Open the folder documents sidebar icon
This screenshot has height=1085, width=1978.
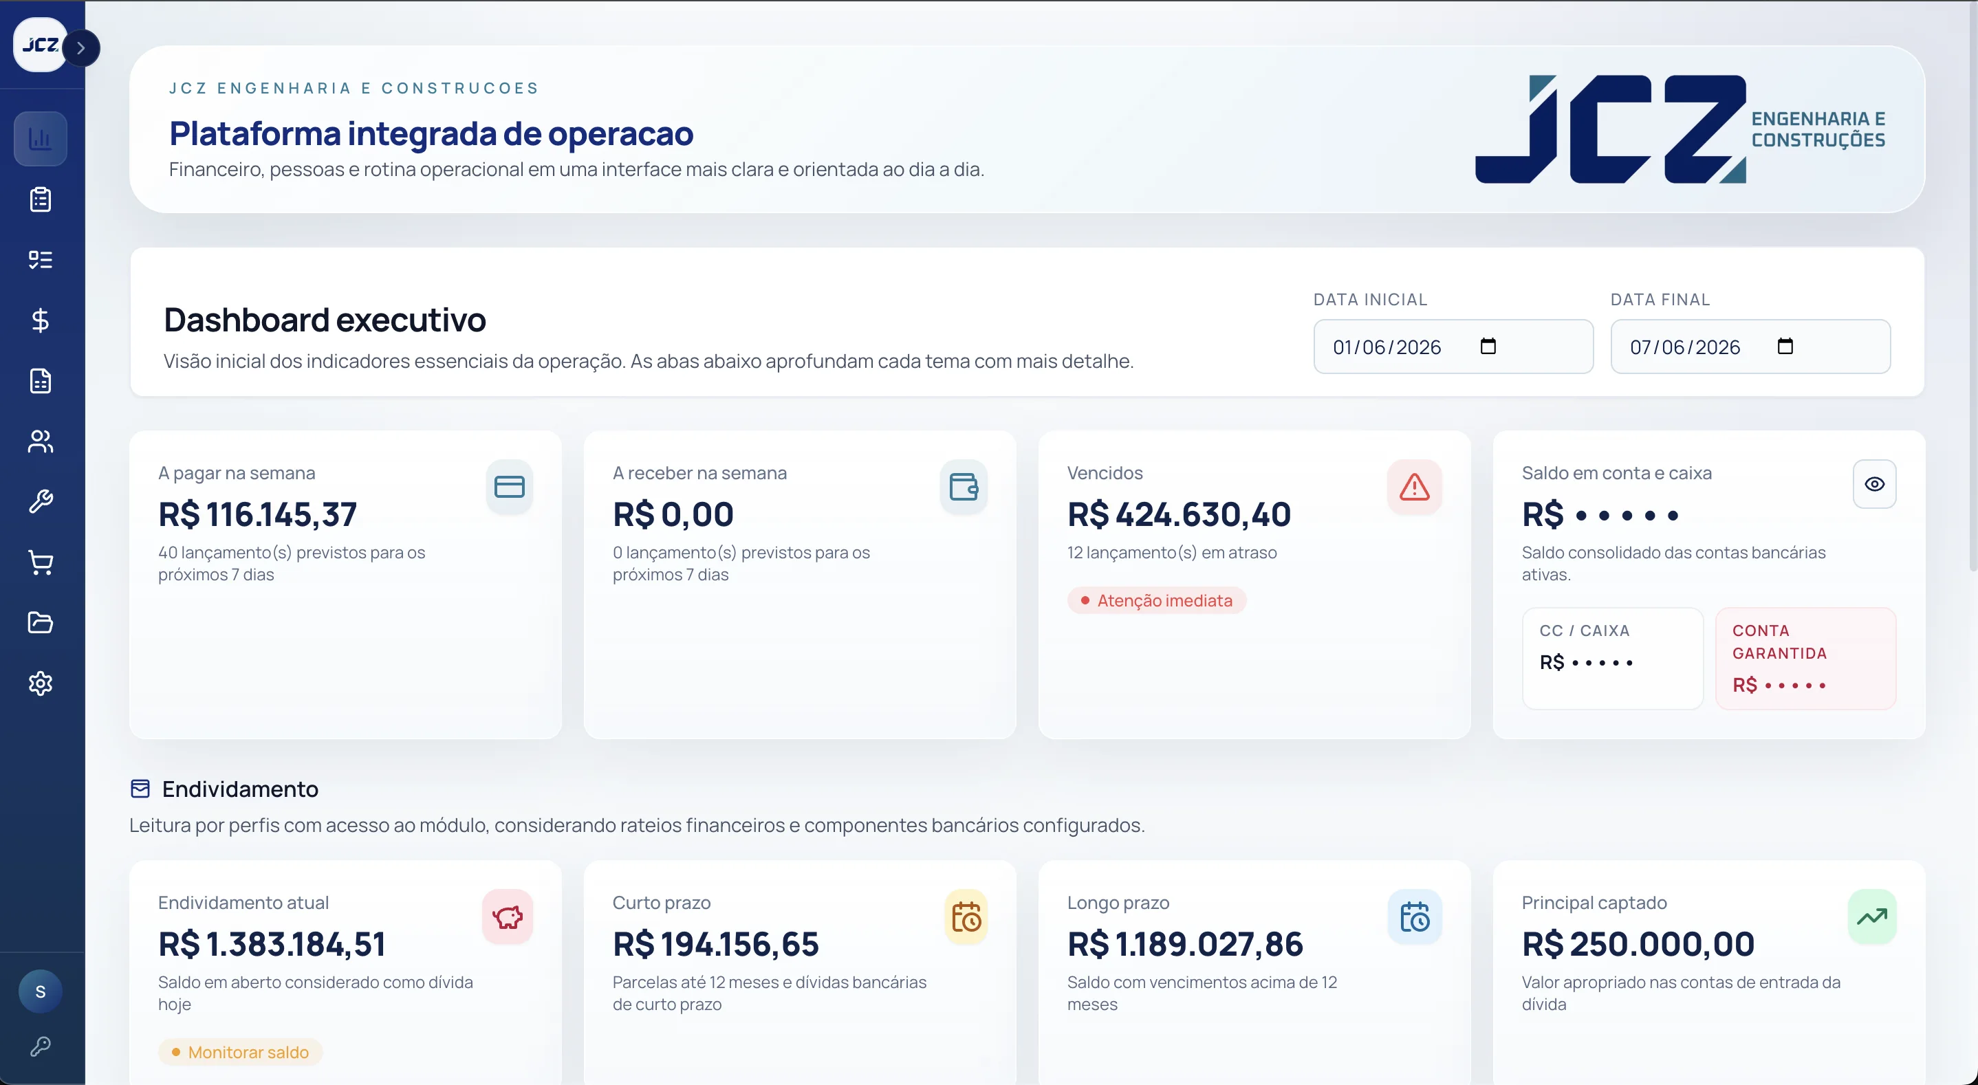point(40,623)
